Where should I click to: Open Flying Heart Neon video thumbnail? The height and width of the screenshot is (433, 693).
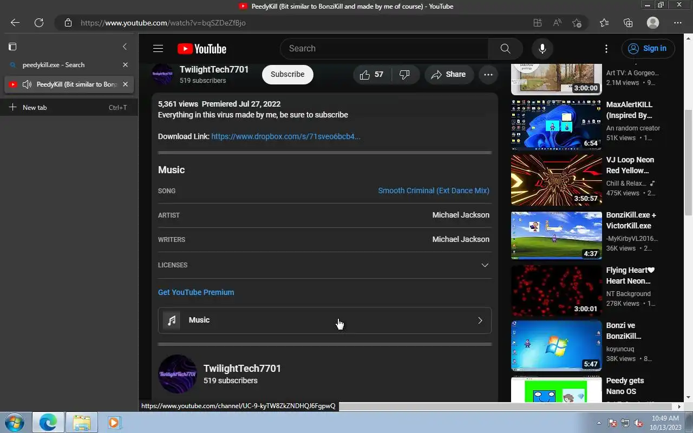pos(557,291)
